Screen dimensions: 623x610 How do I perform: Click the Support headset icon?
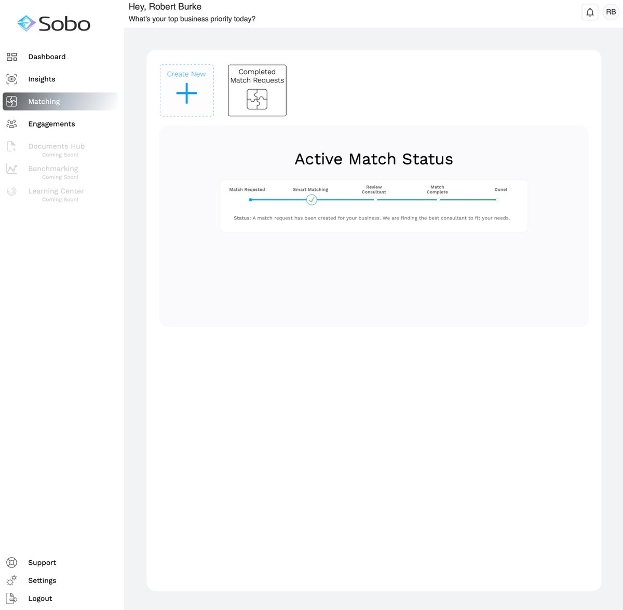[x=11, y=562]
